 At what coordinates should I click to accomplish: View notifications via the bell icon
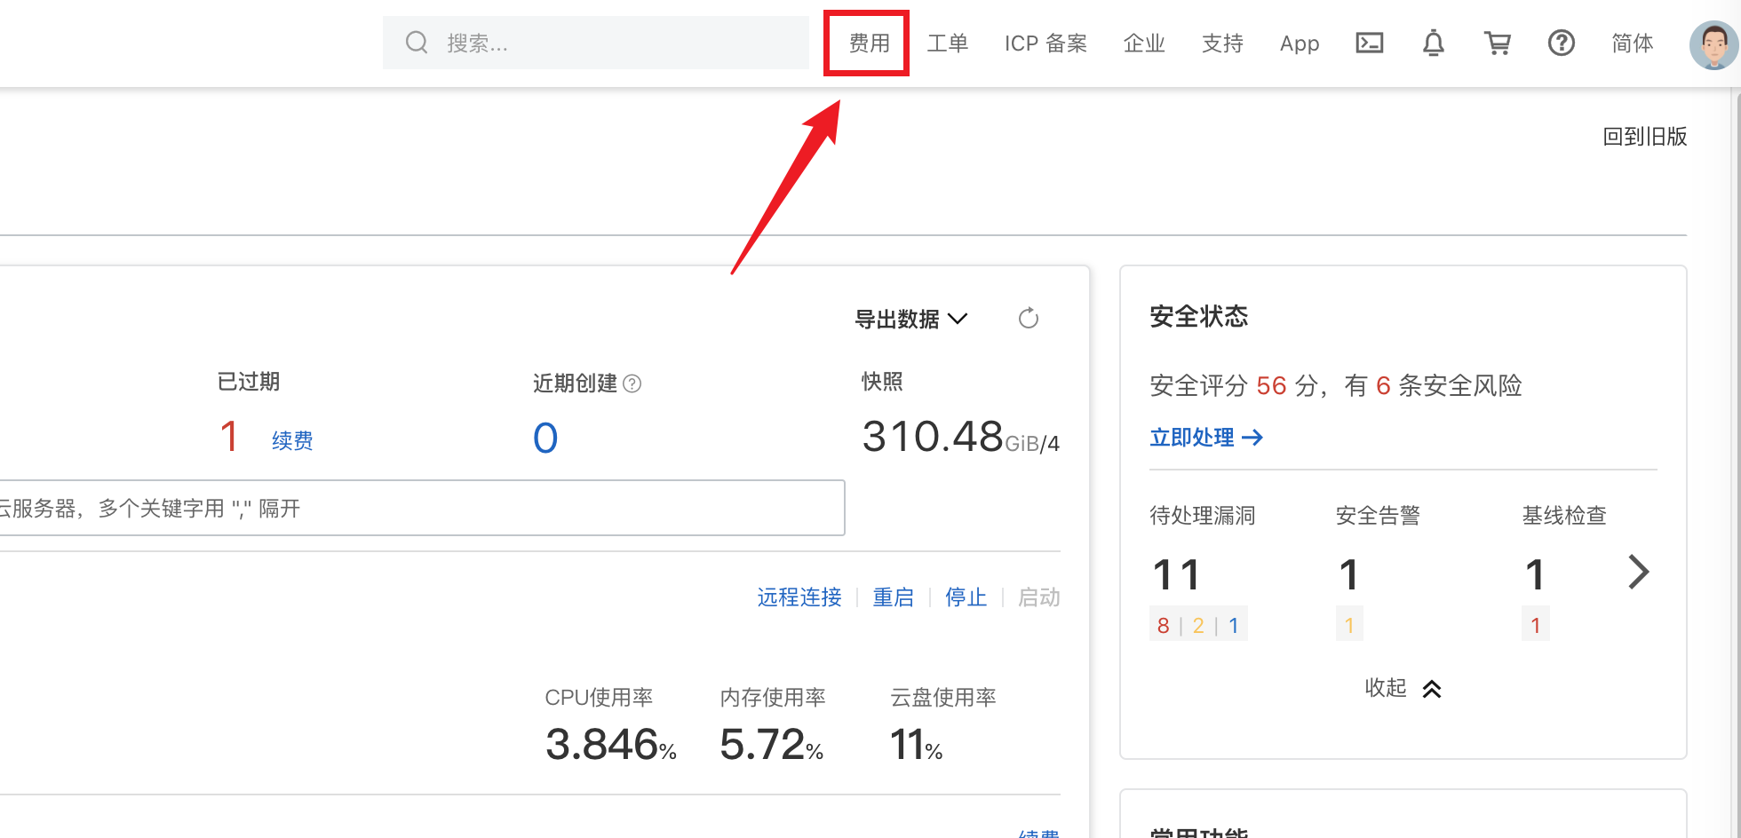coord(1434,42)
